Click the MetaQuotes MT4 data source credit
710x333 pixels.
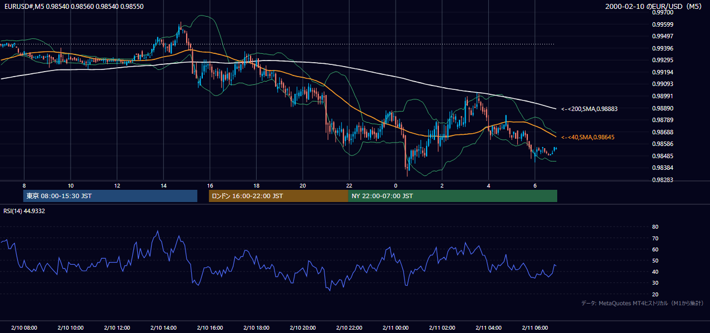pos(642,303)
